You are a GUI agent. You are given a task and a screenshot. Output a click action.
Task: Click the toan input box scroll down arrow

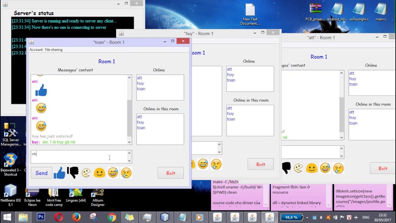tap(130, 160)
